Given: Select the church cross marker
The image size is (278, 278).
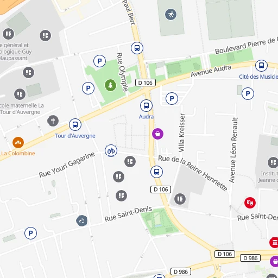Looking at the screenshot, I should pos(53,121).
